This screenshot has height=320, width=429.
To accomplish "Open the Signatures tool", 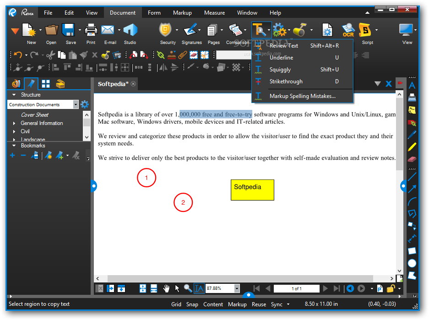I will tap(190, 30).
